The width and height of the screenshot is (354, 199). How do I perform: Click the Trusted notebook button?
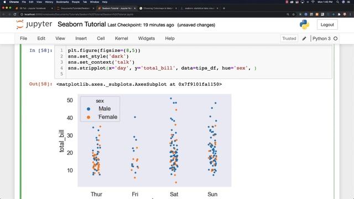tap(289, 39)
